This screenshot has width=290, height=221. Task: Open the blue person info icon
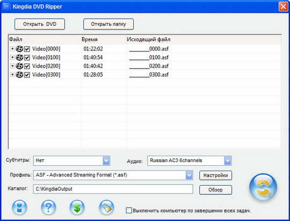pos(20,208)
